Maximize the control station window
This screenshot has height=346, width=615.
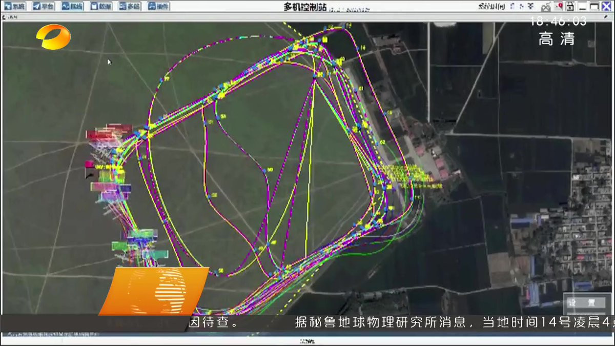pos(594,7)
